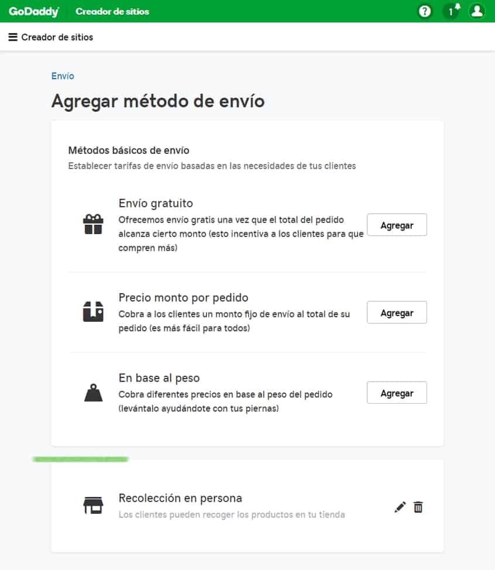Delete Recolección en persona with trash icon
495x570 pixels.
pos(418,507)
